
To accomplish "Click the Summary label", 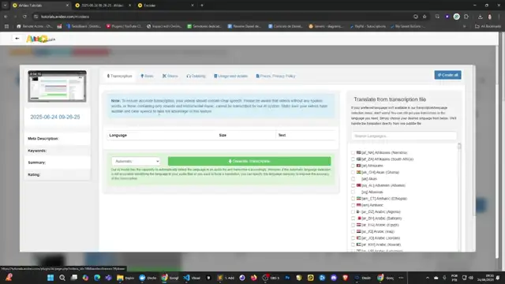I will pos(37,163).
